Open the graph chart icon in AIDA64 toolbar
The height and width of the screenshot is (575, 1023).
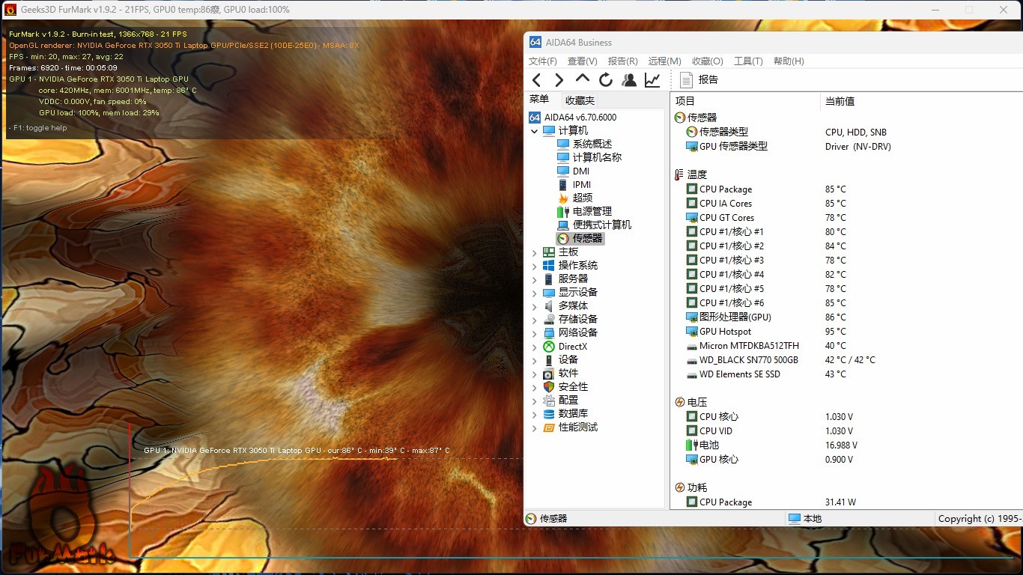652,80
